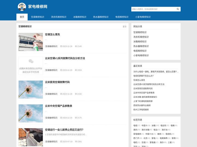Screen dimensions: 197x147
Task: Click the calendar icon beside 2023-11-30
Action: click(61, 46)
